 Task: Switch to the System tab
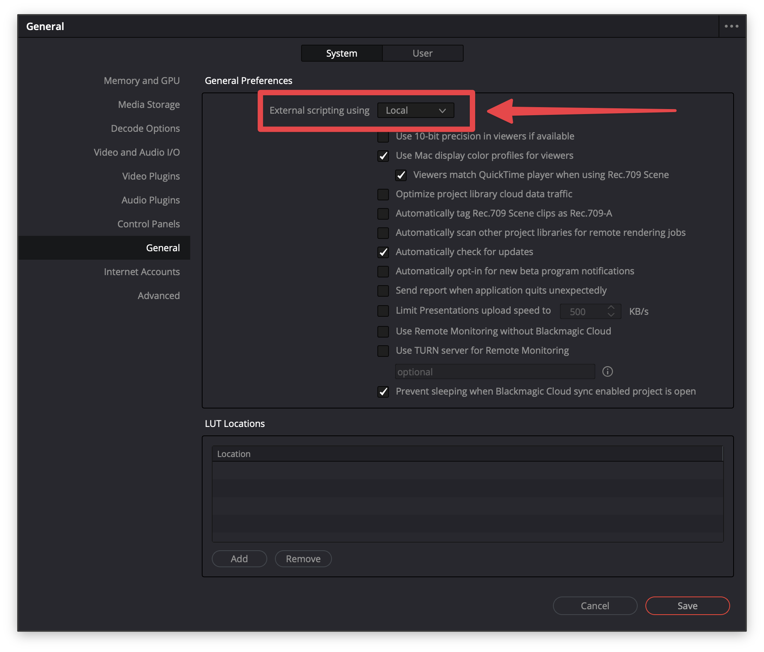point(342,53)
